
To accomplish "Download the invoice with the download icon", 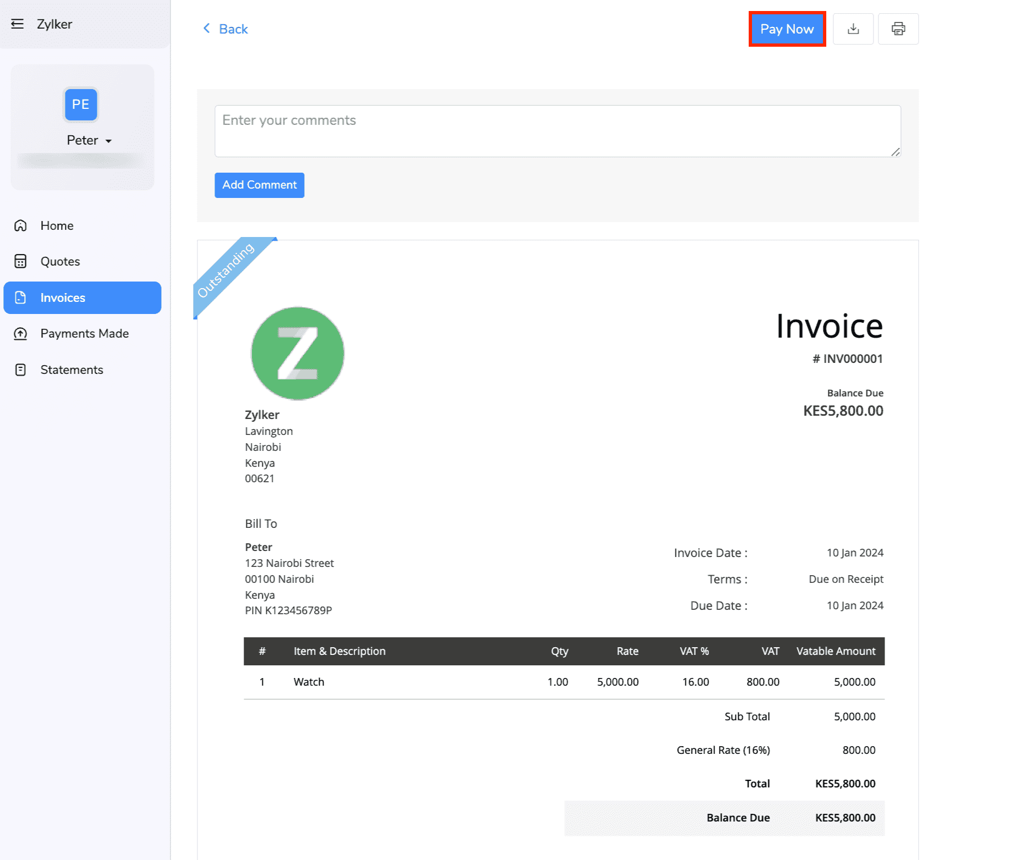I will [853, 29].
